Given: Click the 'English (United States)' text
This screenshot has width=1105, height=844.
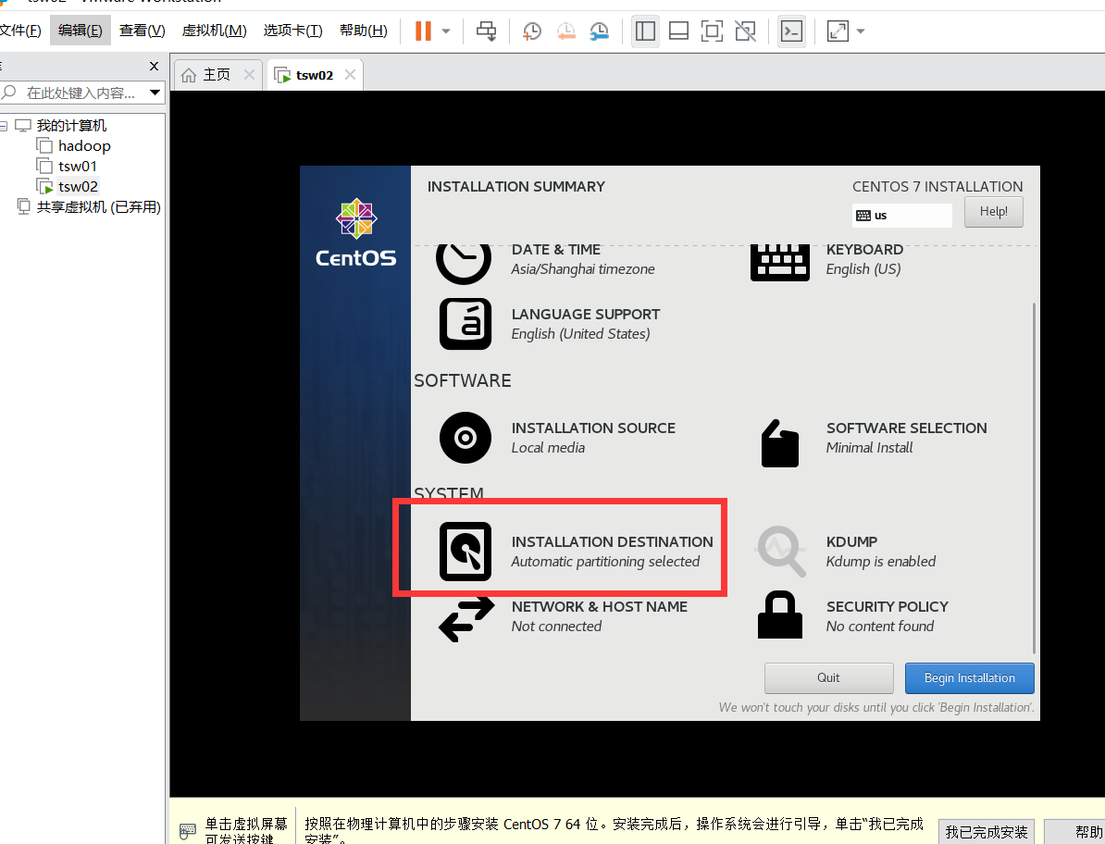Looking at the screenshot, I should pyautogui.click(x=580, y=334).
